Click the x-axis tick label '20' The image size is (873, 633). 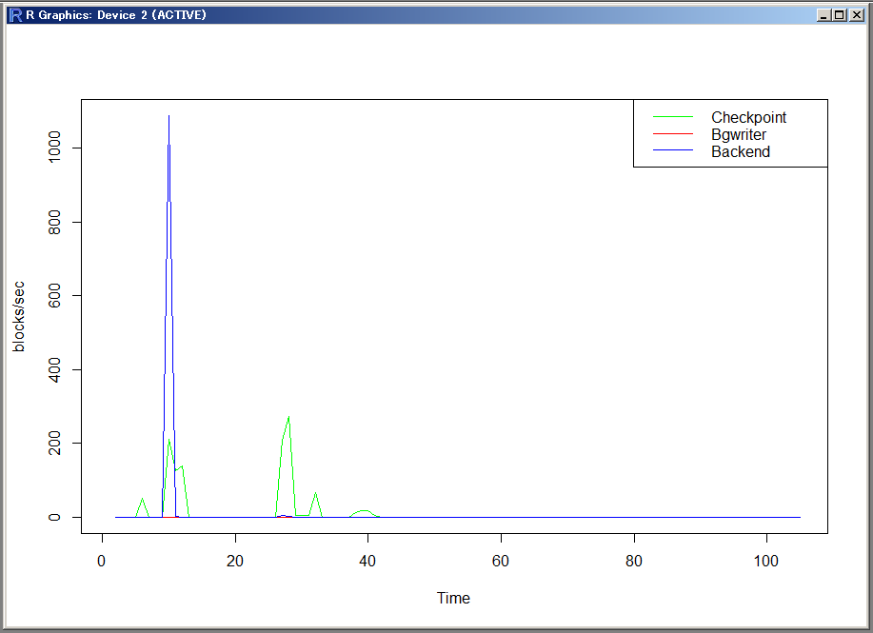click(x=235, y=561)
